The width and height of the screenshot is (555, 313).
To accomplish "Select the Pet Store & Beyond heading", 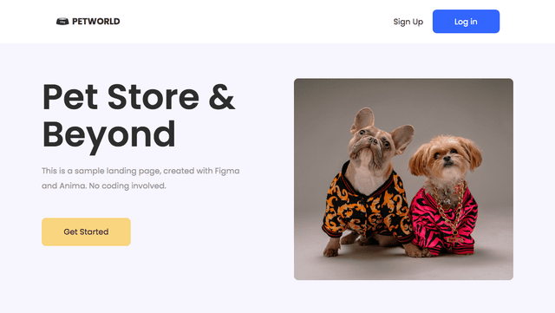I will tap(139, 117).
